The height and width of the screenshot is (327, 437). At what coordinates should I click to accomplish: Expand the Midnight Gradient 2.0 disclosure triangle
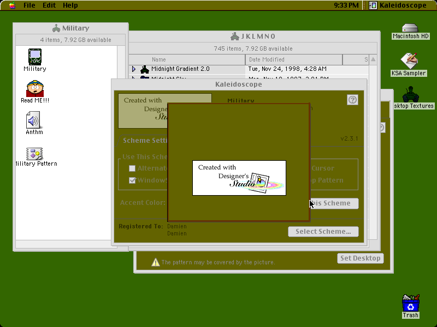coord(134,69)
